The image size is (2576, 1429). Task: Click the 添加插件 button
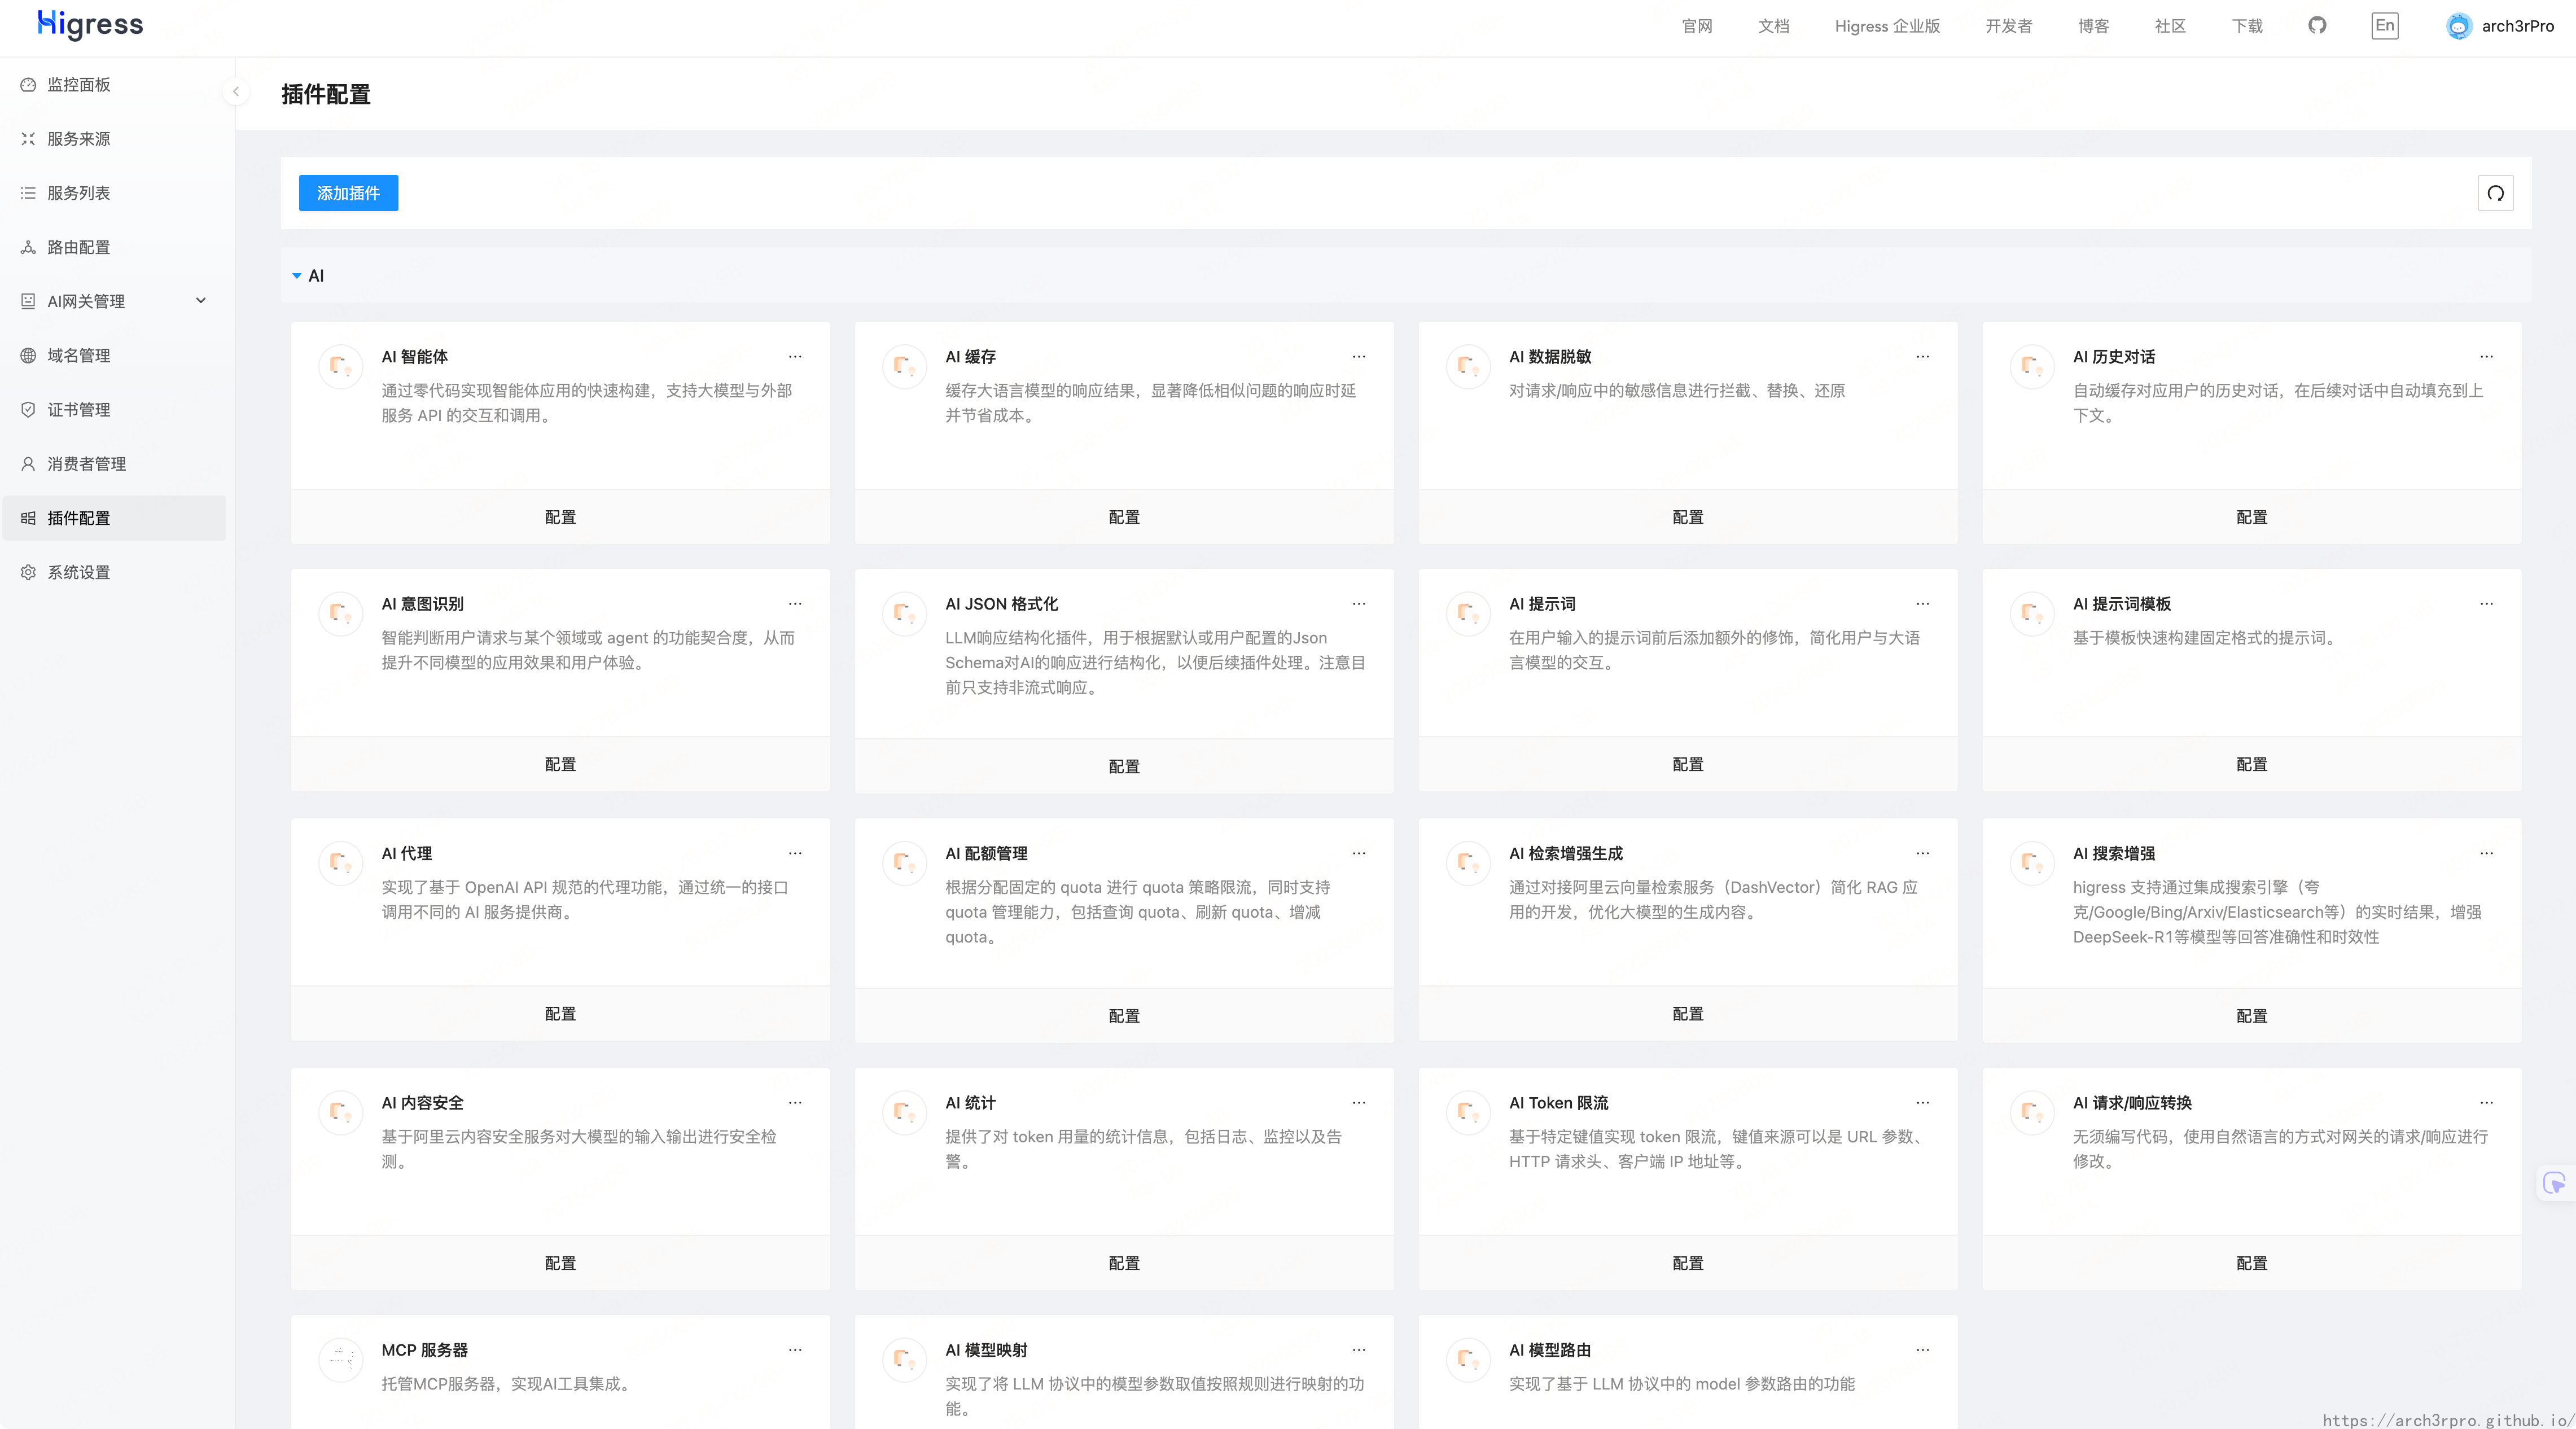[348, 193]
